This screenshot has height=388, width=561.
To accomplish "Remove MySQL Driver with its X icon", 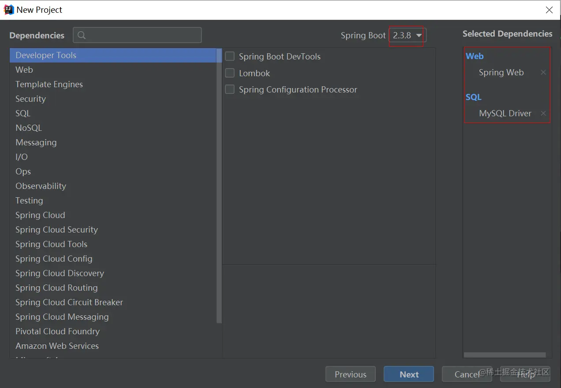I will (x=543, y=113).
